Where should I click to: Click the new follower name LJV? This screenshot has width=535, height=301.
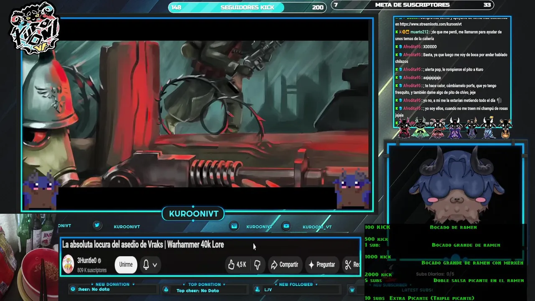[268, 290]
